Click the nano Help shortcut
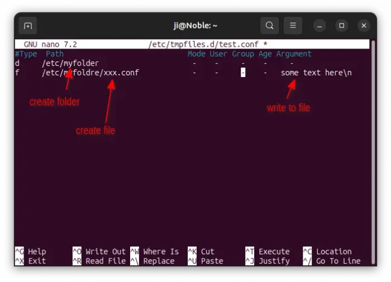 (37, 252)
